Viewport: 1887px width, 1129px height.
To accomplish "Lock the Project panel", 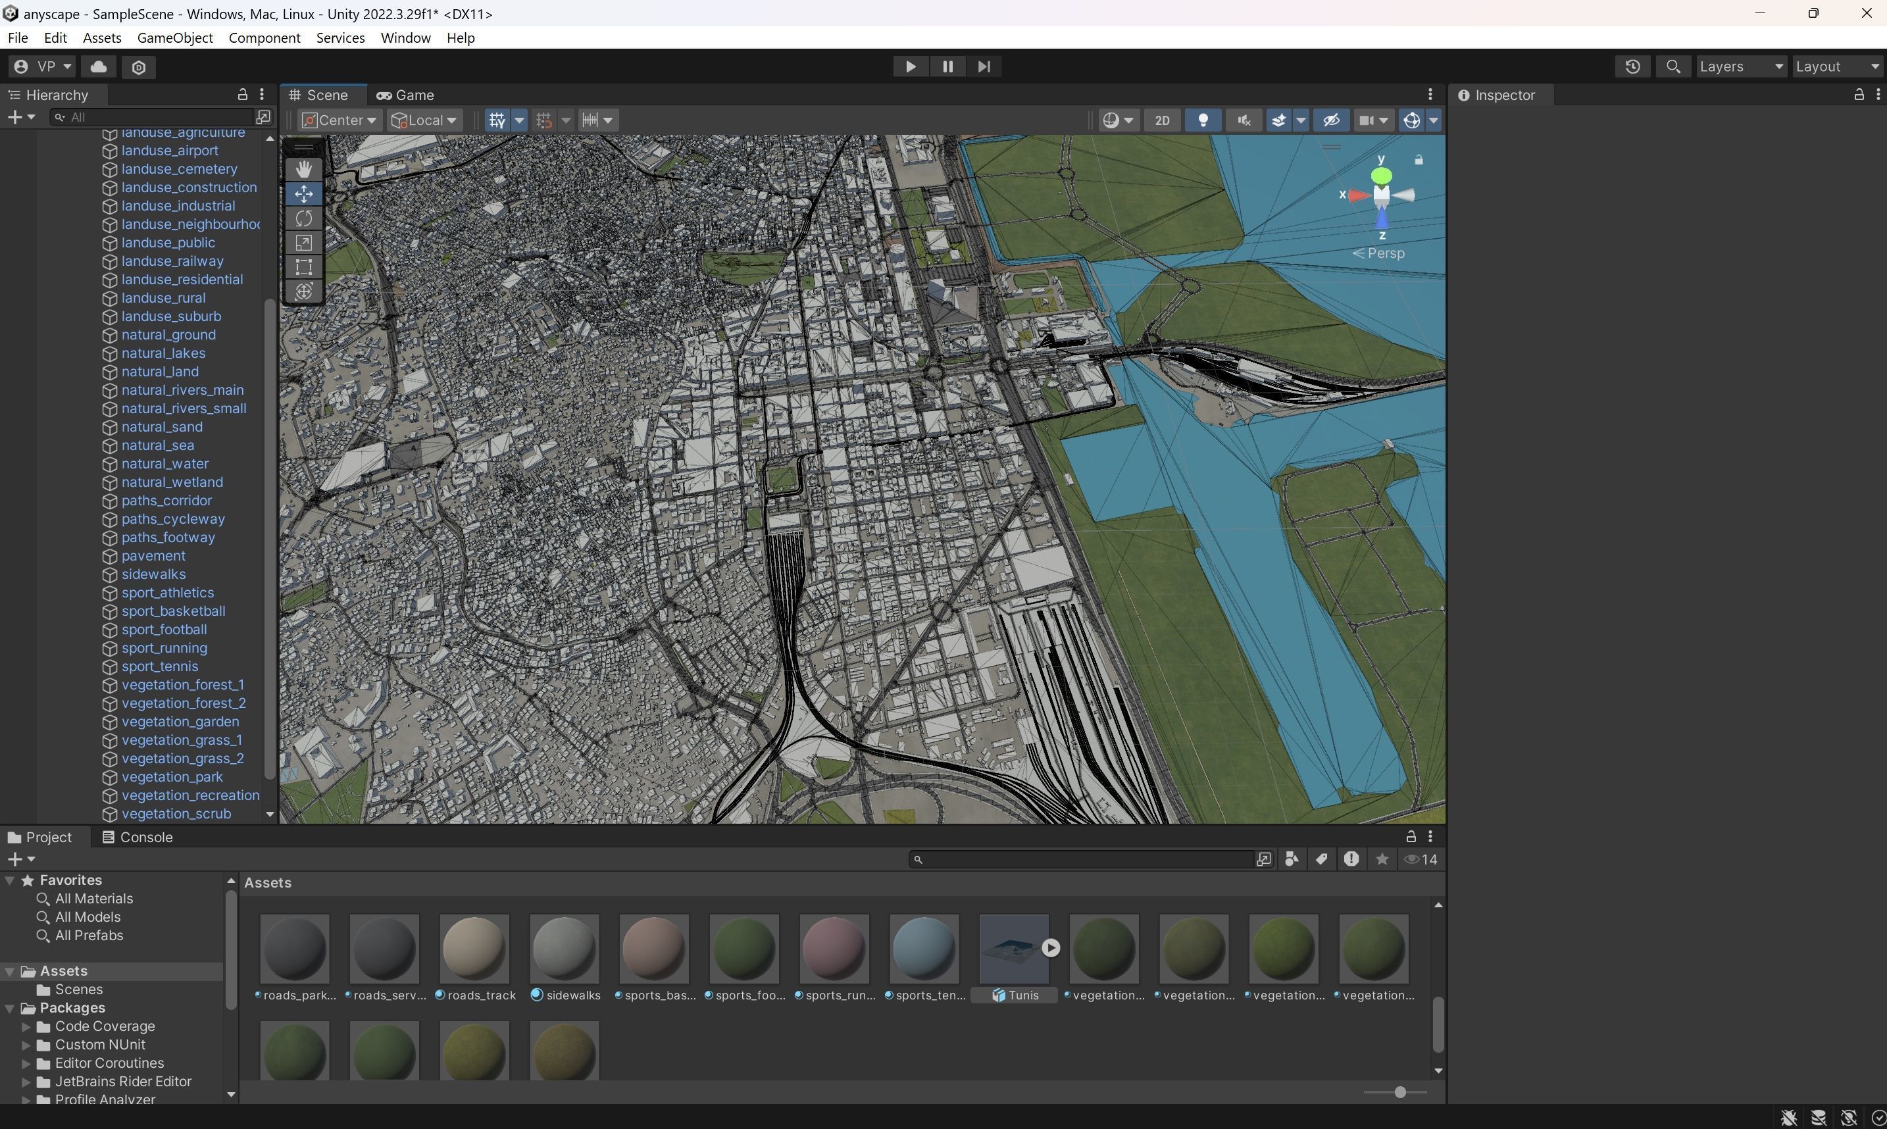I will (1411, 837).
